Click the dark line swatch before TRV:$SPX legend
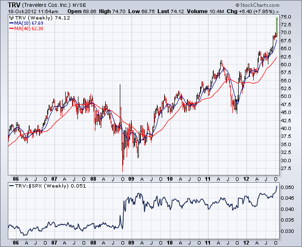Screen dimensions: 302x247 (12, 186)
